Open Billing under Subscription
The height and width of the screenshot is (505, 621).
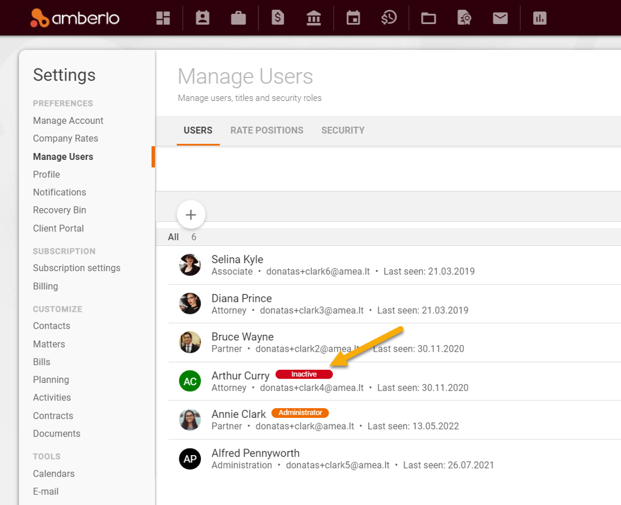45,286
